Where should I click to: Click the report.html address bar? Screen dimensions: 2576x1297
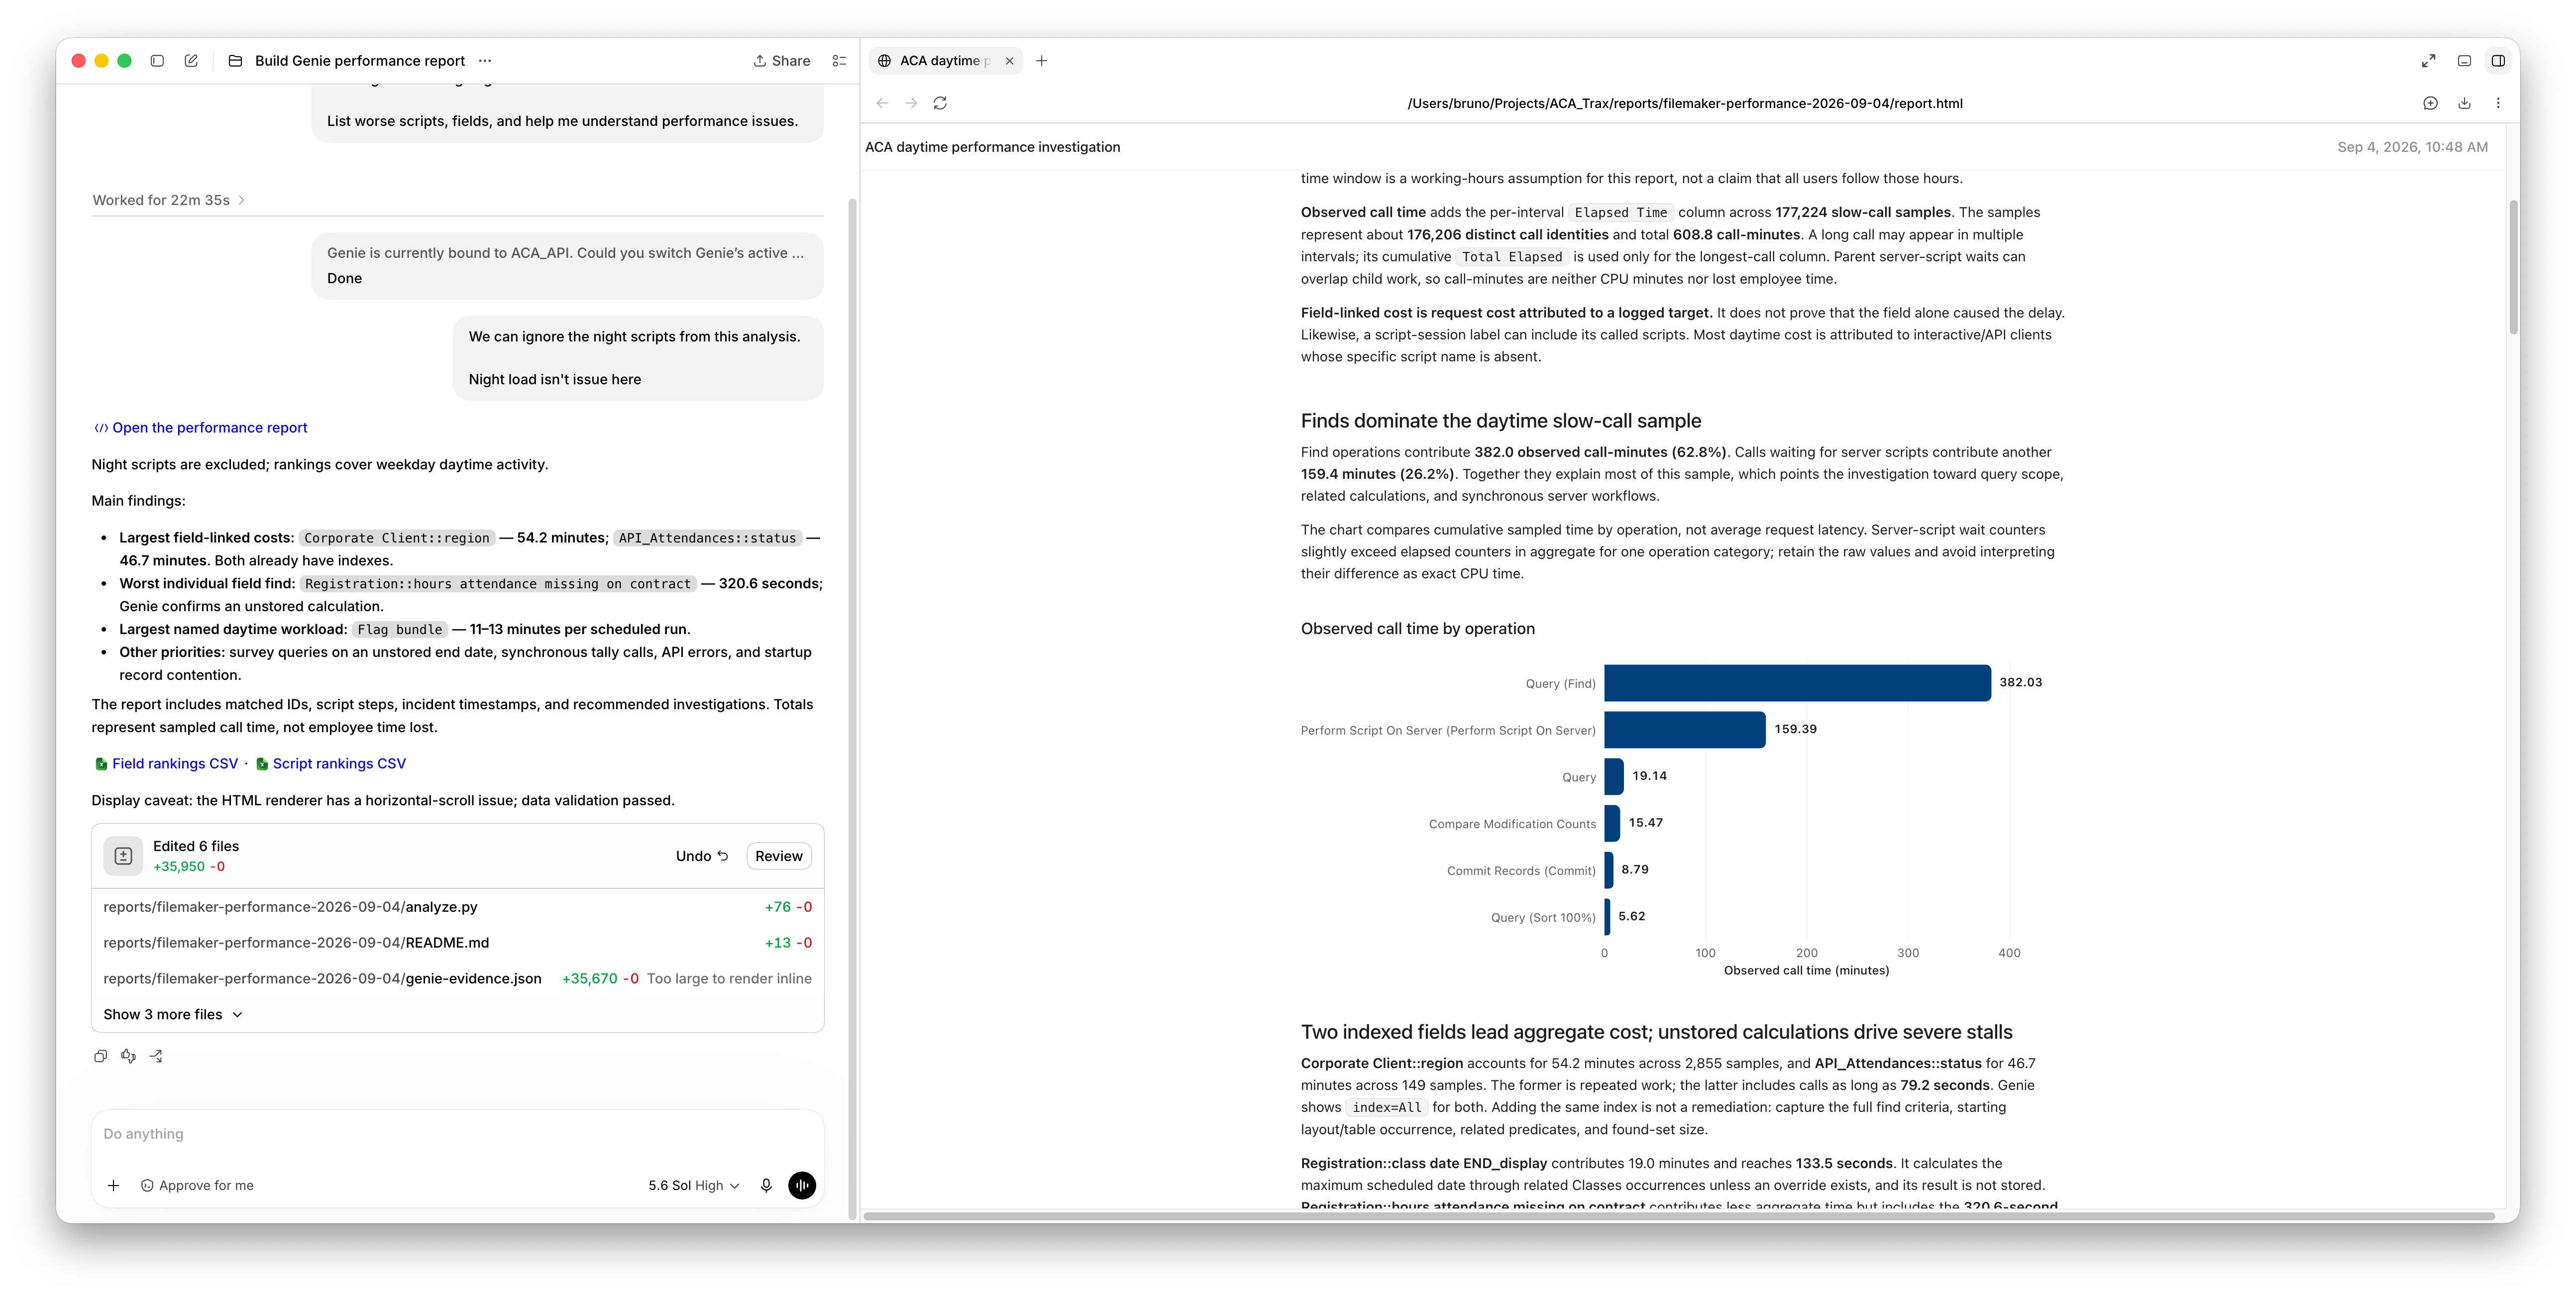(x=1685, y=103)
